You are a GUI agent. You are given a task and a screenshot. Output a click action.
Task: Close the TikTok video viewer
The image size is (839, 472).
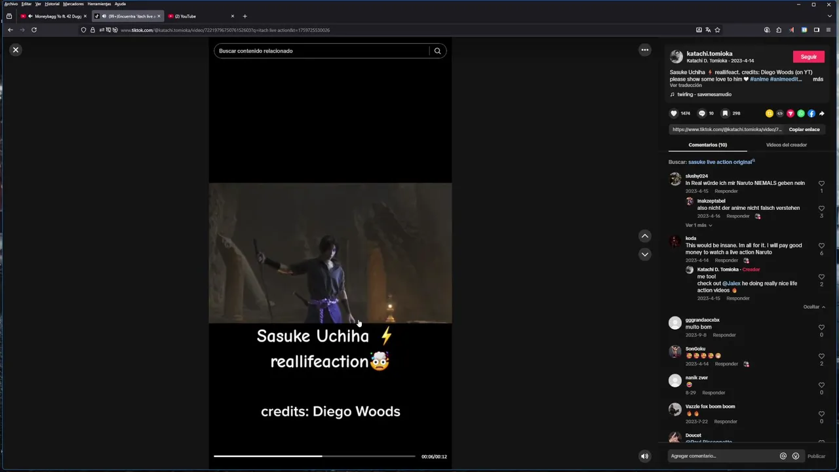coord(16,50)
